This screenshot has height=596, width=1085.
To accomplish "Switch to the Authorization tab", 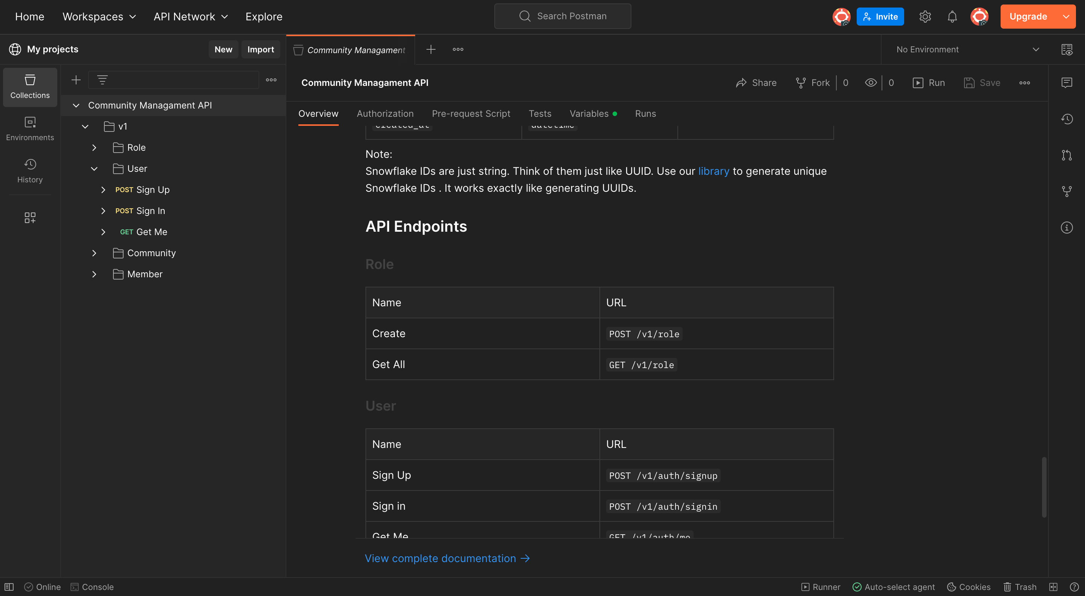I will 384,114.
